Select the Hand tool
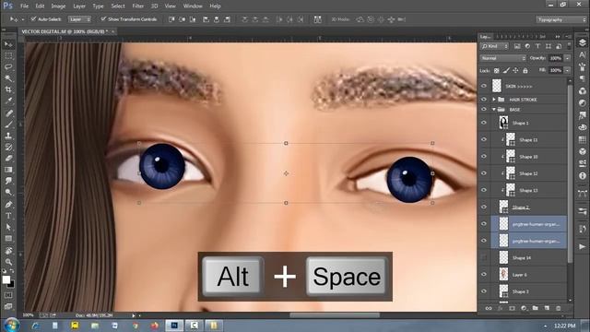Screen dimensions: 590x332 8,250
